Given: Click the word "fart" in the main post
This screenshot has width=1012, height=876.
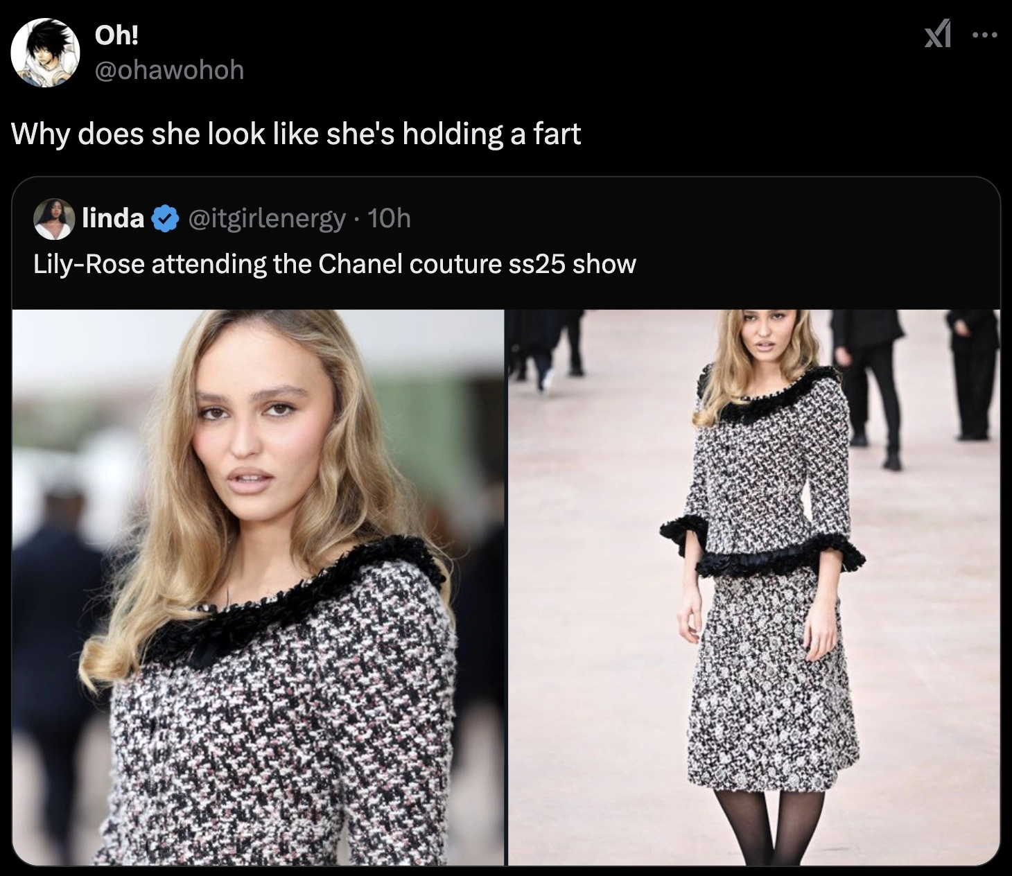Looking at the screenshot, I should pos(557,133).
